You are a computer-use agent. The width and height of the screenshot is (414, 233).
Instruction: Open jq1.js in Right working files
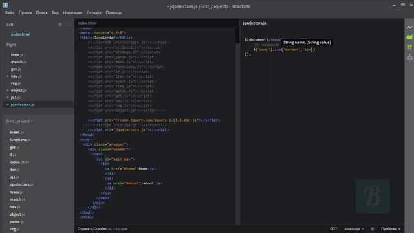click(16, 98)
